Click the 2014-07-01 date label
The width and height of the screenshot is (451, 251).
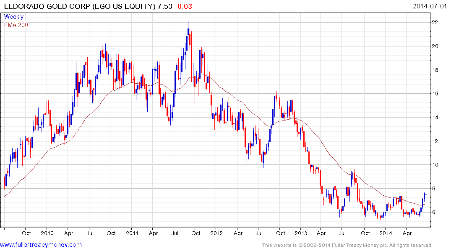pyautogui.click(x=430, y=6)
